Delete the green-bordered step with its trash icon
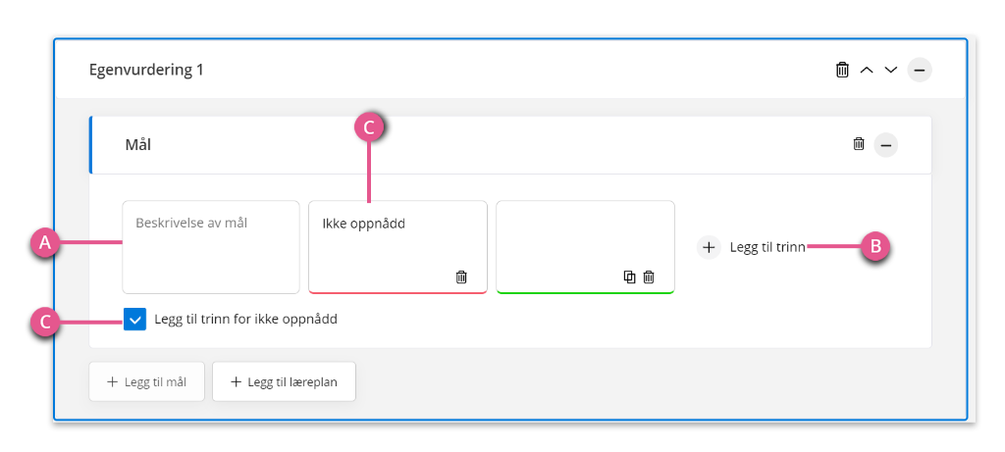Screen dimensions: 1005x452 click(649, 276)
